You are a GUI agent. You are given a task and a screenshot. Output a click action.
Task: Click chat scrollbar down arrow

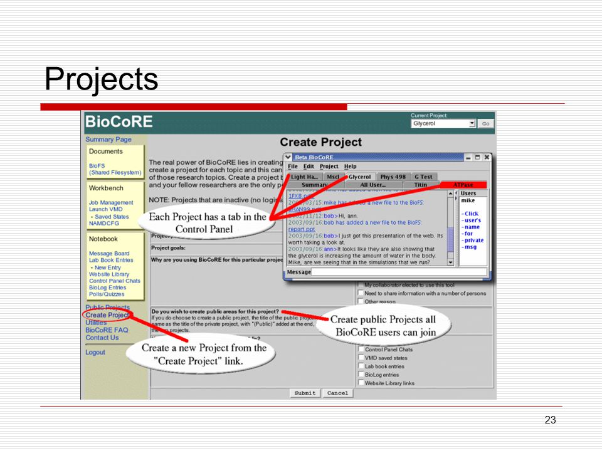[x=451, y=262]
